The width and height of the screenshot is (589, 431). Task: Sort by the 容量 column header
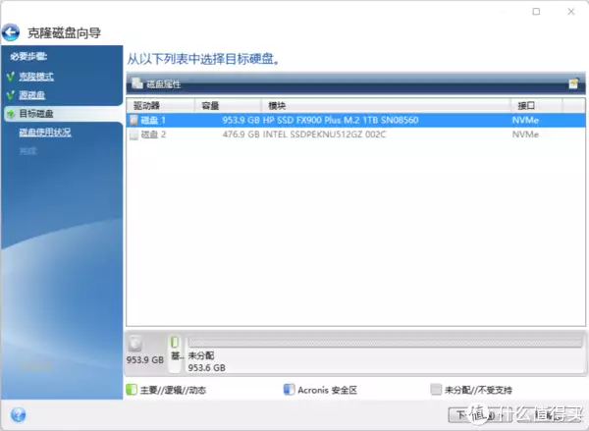(x=228, y=106)
